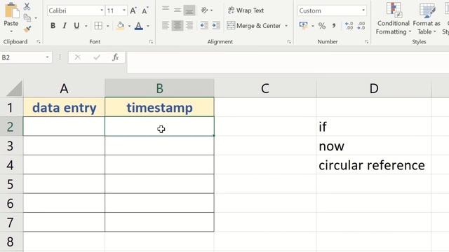
Task: Open the Underline style dropdown arrow
Action: (86, 26)
